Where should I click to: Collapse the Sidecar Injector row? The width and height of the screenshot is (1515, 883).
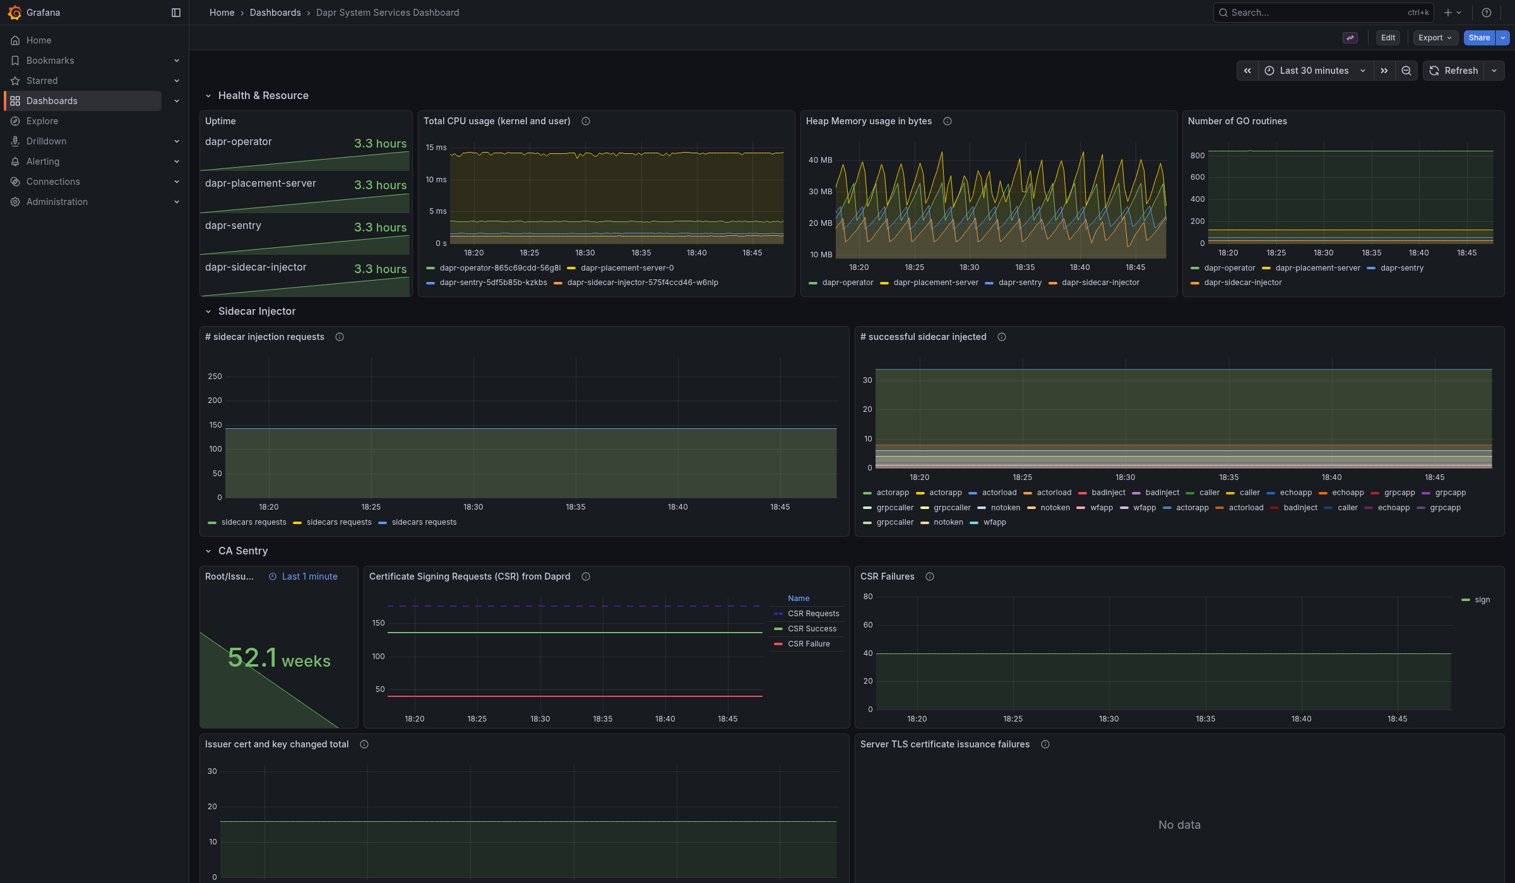(x=208, y=312)
